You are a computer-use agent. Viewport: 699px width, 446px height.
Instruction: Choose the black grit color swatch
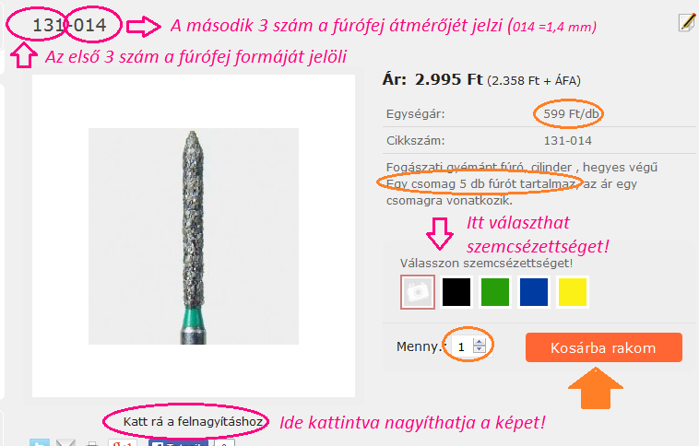(456, 292)
